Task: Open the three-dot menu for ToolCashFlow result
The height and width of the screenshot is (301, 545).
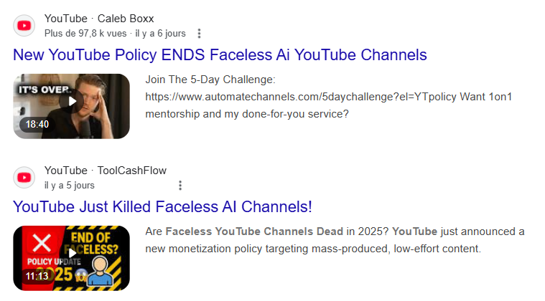Action: coord(180,185)
